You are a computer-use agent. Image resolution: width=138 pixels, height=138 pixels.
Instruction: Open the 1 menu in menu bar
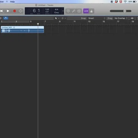(x=7, y=2)
